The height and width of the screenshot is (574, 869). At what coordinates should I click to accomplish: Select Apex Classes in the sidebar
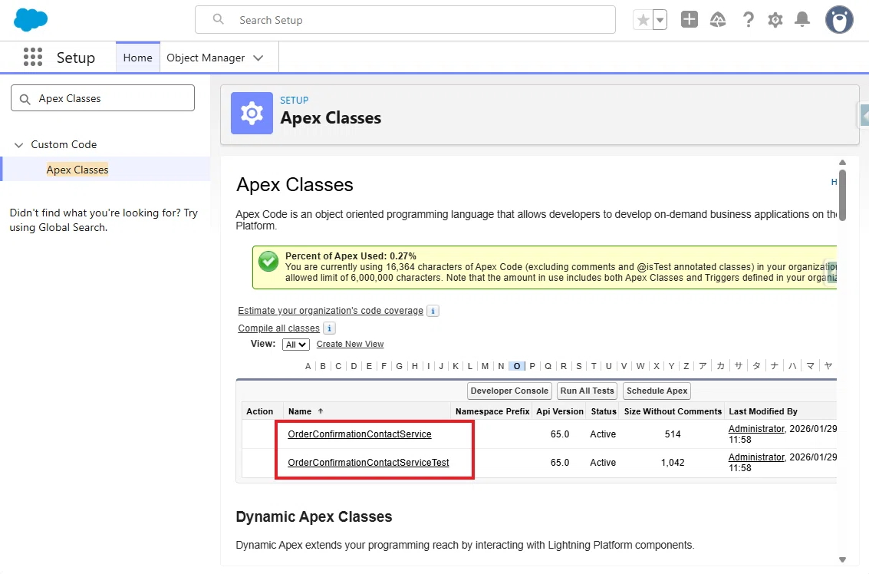77,169
